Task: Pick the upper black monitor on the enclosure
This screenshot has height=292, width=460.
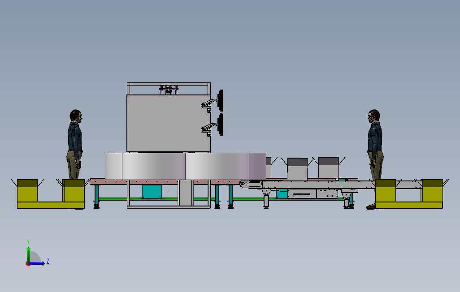Action: 220,100
